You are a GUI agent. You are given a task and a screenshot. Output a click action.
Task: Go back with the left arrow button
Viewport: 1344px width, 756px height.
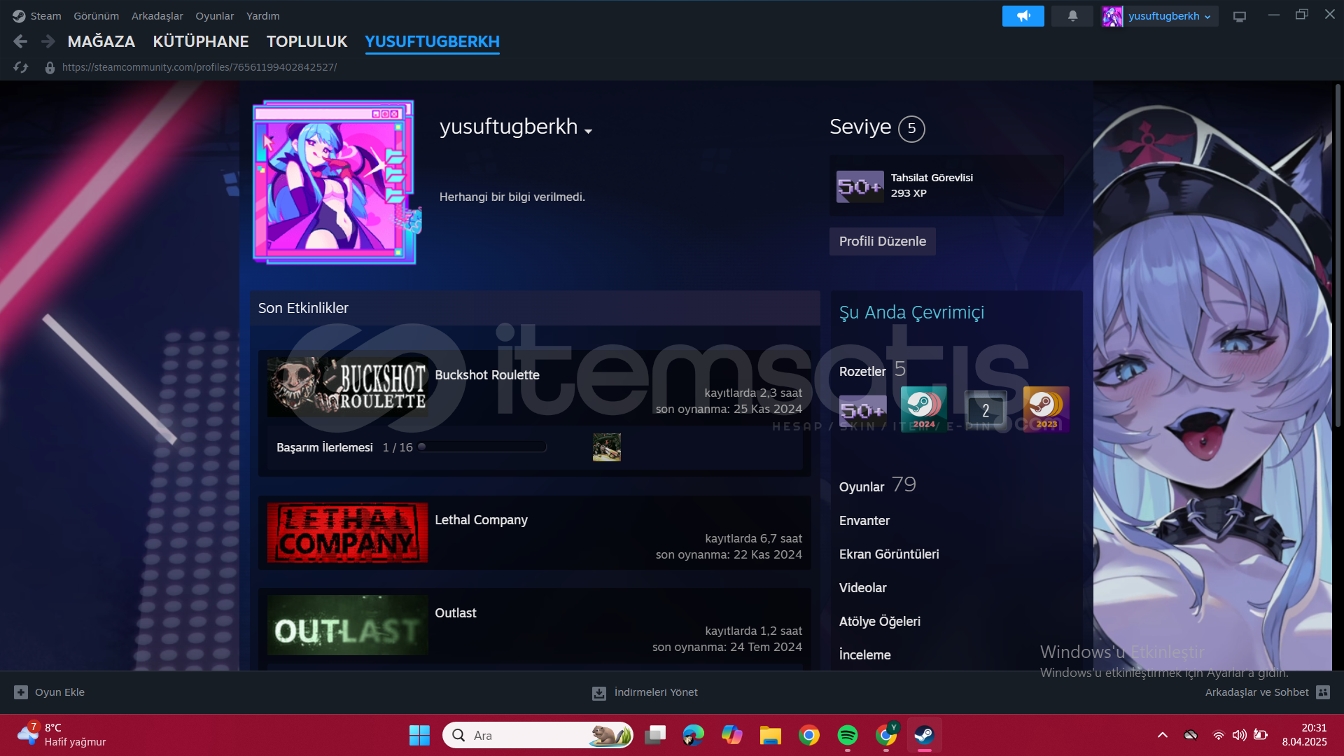[20, 41]
